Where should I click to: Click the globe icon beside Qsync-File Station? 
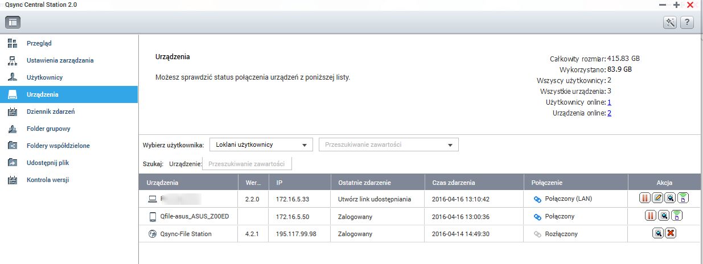[x=152, y=234]
